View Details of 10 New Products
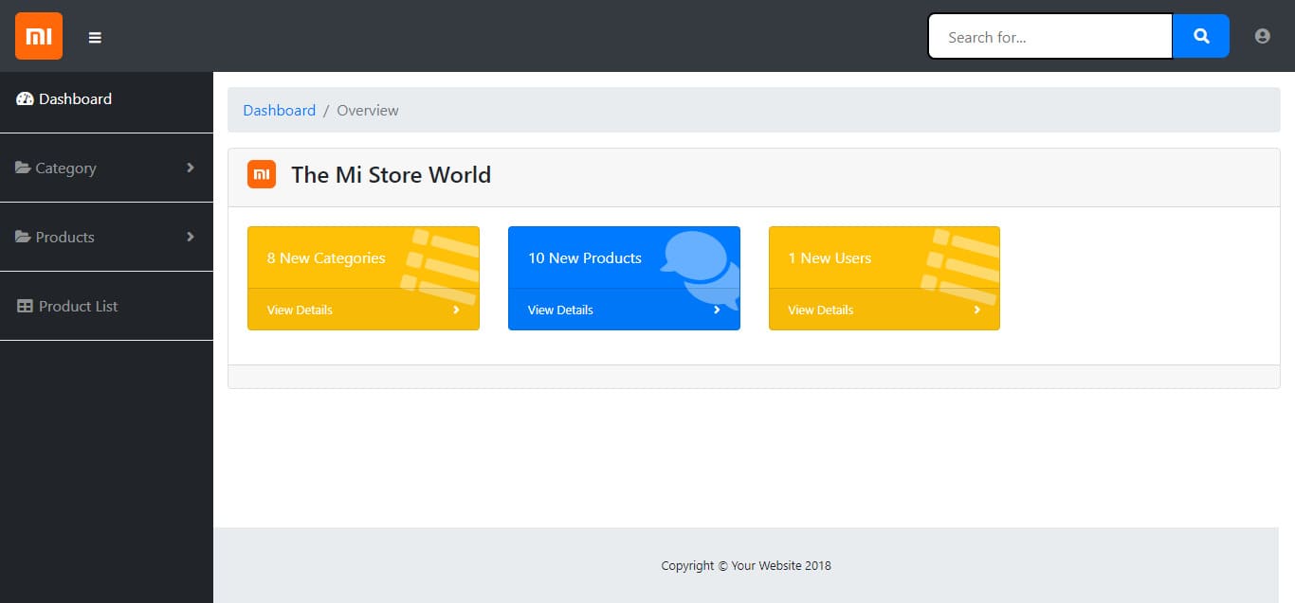Screen dimensions: 1295x603 coord(560,310)
